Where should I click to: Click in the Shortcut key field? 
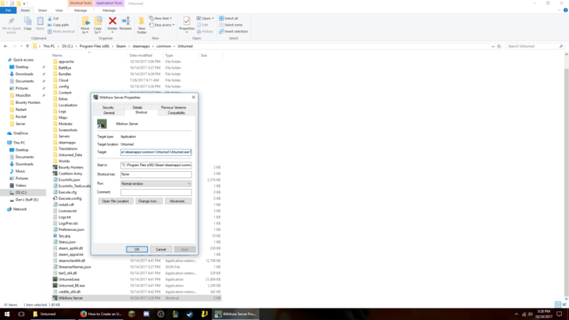pos(156,174)
